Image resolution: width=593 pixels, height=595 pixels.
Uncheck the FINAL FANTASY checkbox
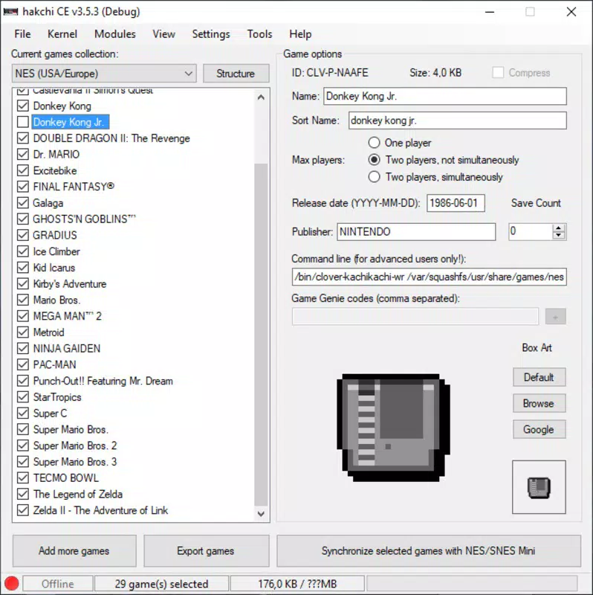(23, 187)
